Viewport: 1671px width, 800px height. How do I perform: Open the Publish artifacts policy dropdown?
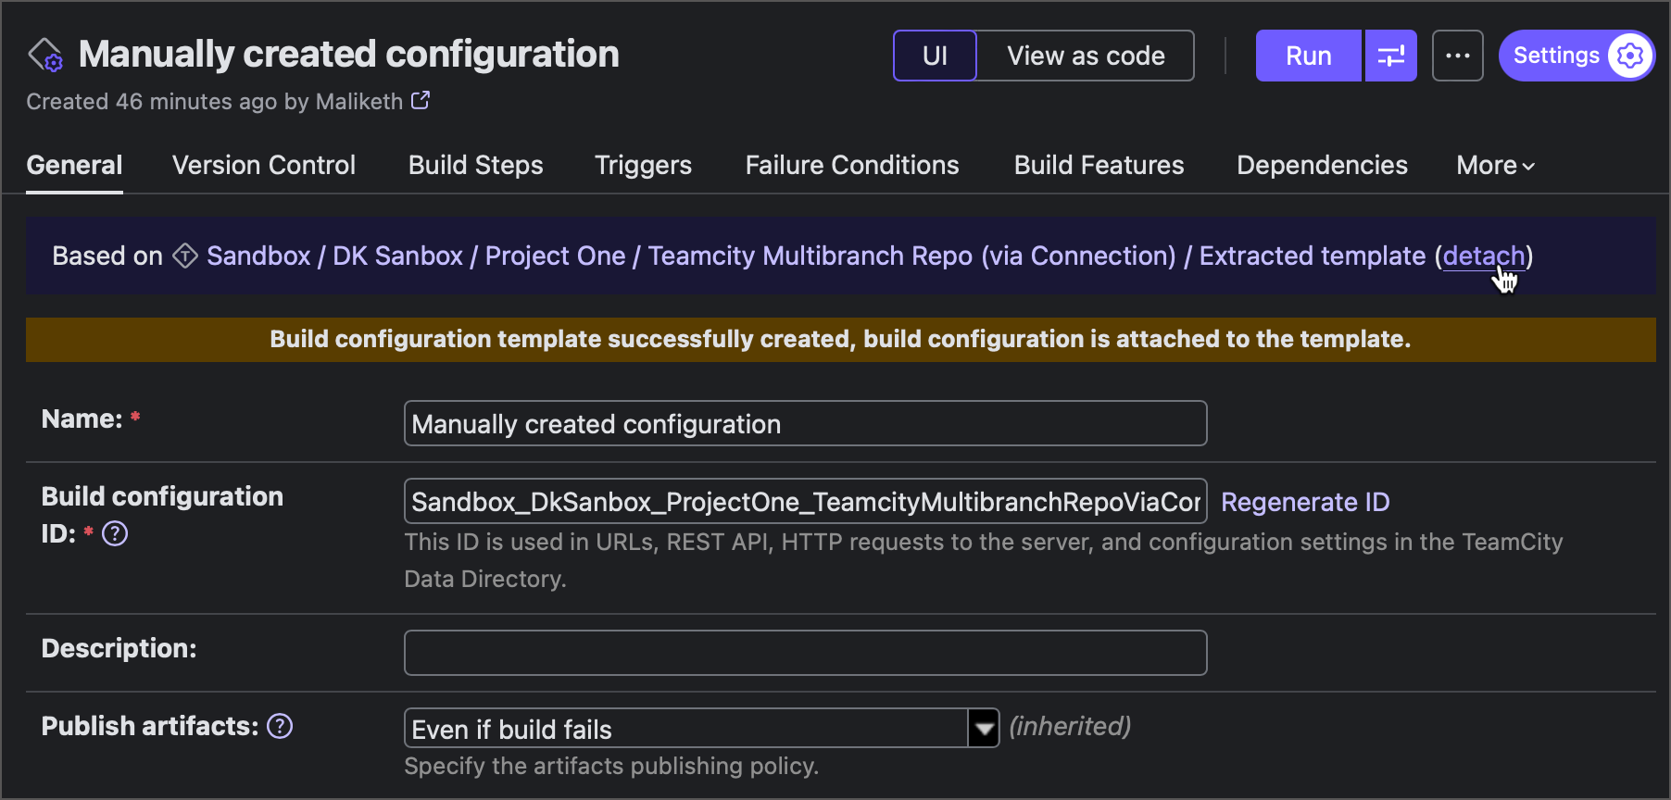pyautogui.click(x=984, y=729)
